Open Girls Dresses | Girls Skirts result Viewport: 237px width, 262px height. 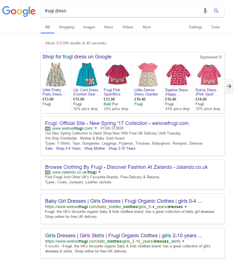pyautogui.click(x=124, y=235)
